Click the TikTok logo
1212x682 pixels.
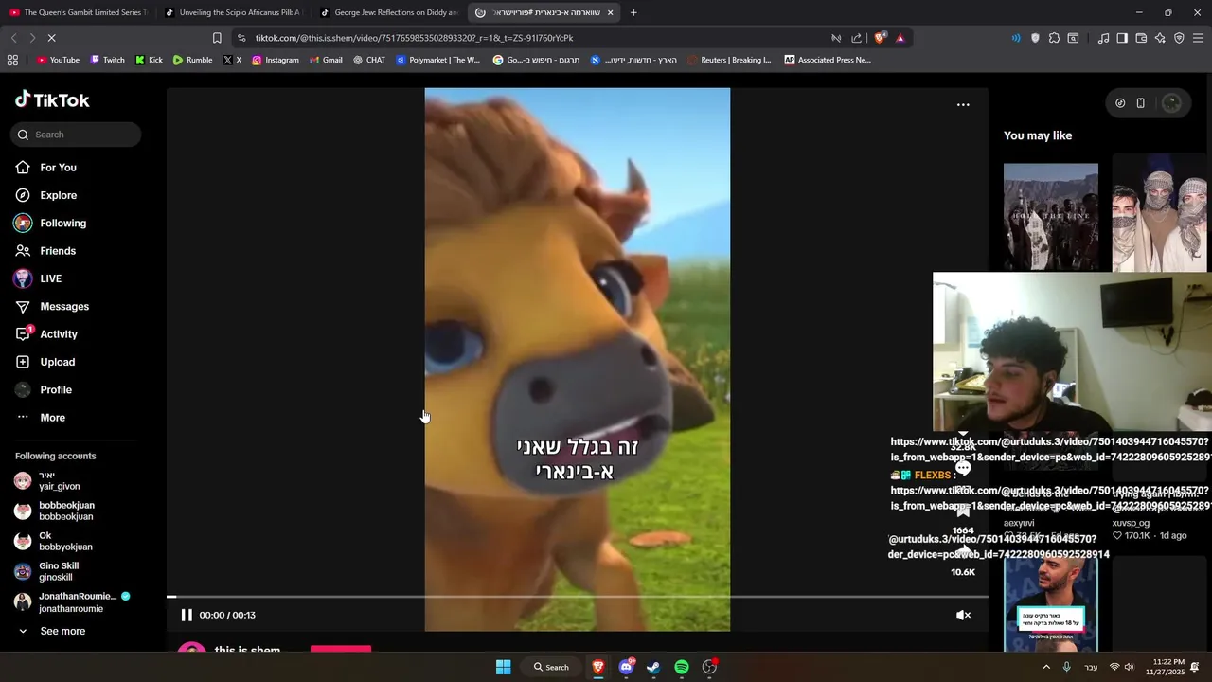52,99
